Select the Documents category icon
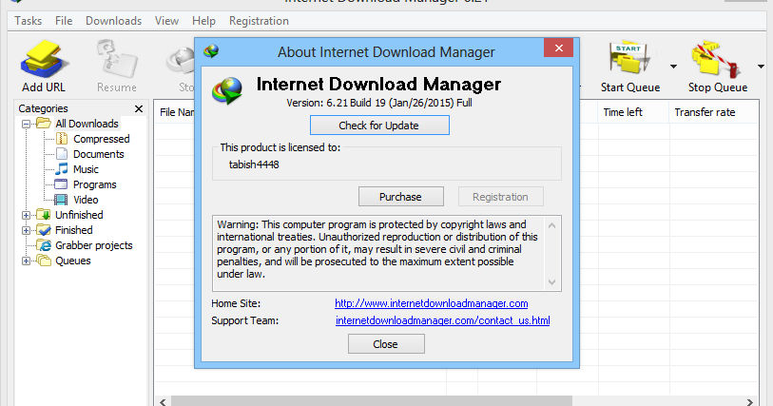The width and height of the screenshot is (773, 406). (x=62, y=154)
